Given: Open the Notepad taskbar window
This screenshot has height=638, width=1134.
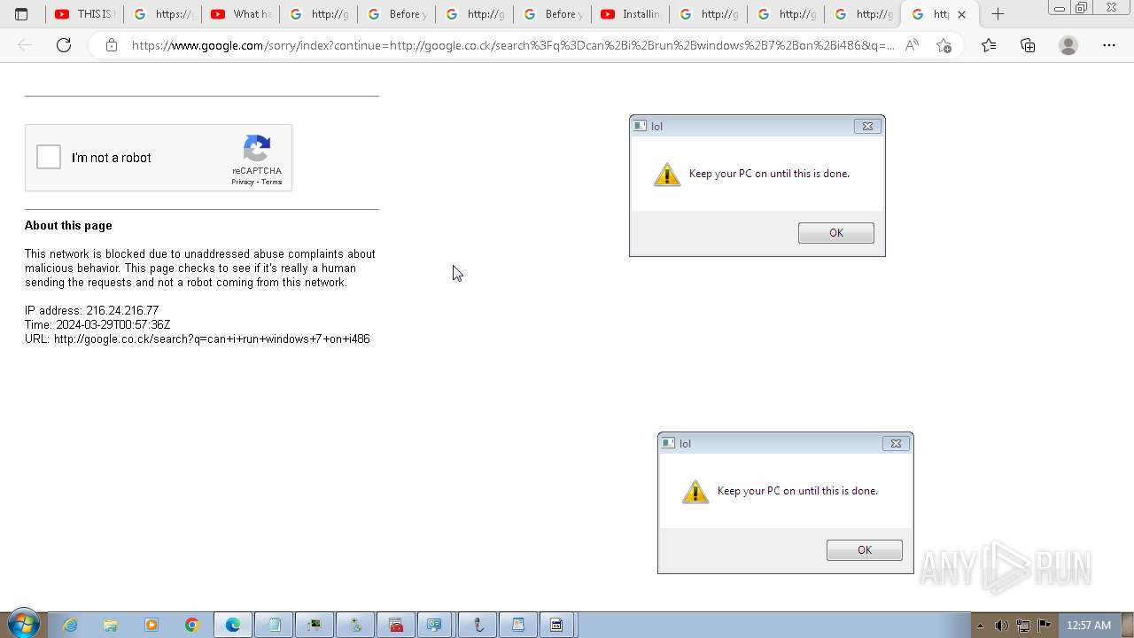Looking at the screenshot, I should [x=275, y=625].
